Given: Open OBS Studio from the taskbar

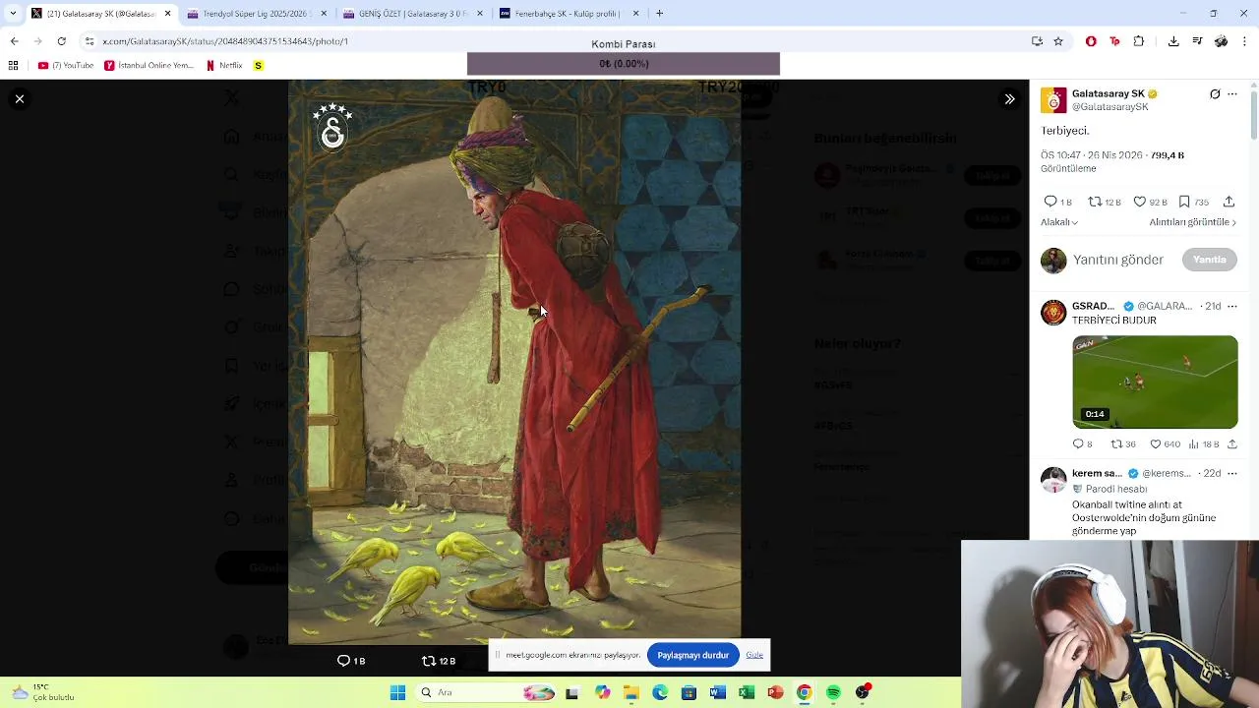Looking at the screenshot, I should coord(863,692).
